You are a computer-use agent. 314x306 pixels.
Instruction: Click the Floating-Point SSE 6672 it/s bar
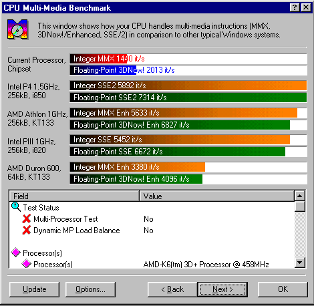[188, 152]
